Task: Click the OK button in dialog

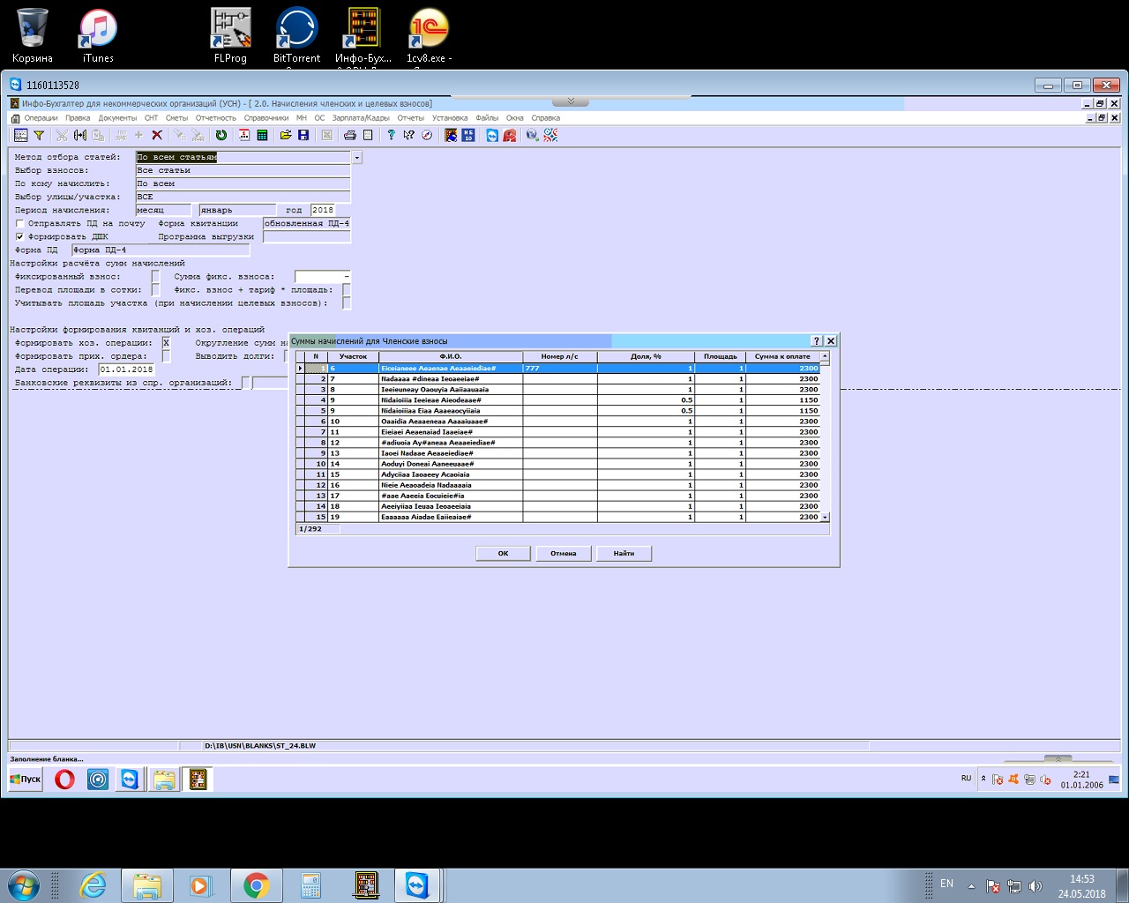Action: coord(503,554)
